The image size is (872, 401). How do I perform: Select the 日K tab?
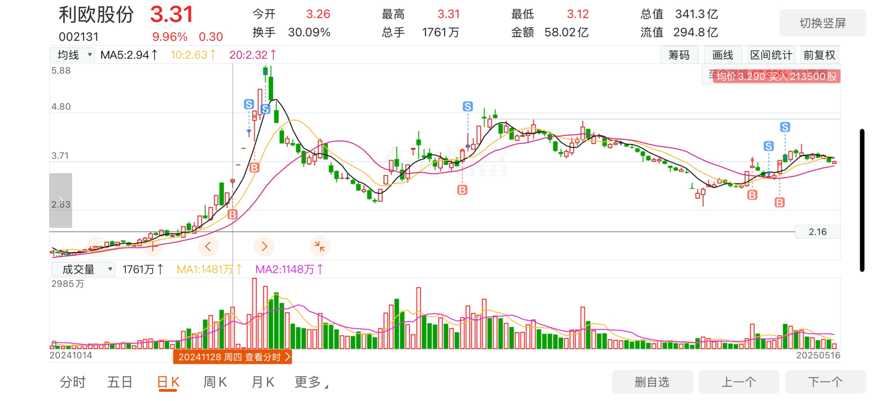(x=168, y=382)
